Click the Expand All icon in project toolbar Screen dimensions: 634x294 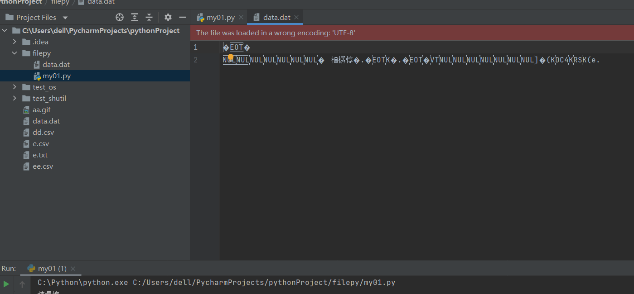(x=135, y=17)
